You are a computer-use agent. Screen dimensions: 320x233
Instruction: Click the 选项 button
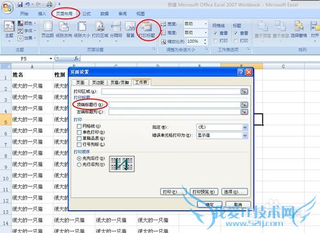pyautogui.click(x=234, y=192)
